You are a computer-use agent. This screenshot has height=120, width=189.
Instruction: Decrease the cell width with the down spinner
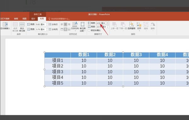(47, 30)
